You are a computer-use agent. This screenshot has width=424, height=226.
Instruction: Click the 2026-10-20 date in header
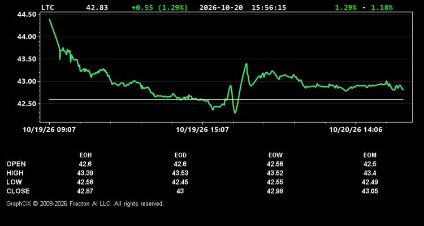[x=221, y=7]
